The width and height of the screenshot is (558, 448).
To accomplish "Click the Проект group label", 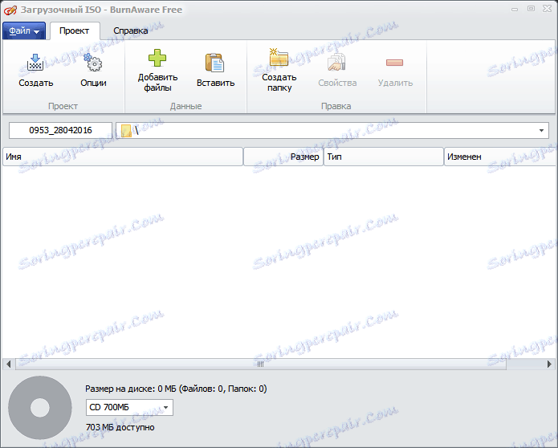I will coord(63,106).
